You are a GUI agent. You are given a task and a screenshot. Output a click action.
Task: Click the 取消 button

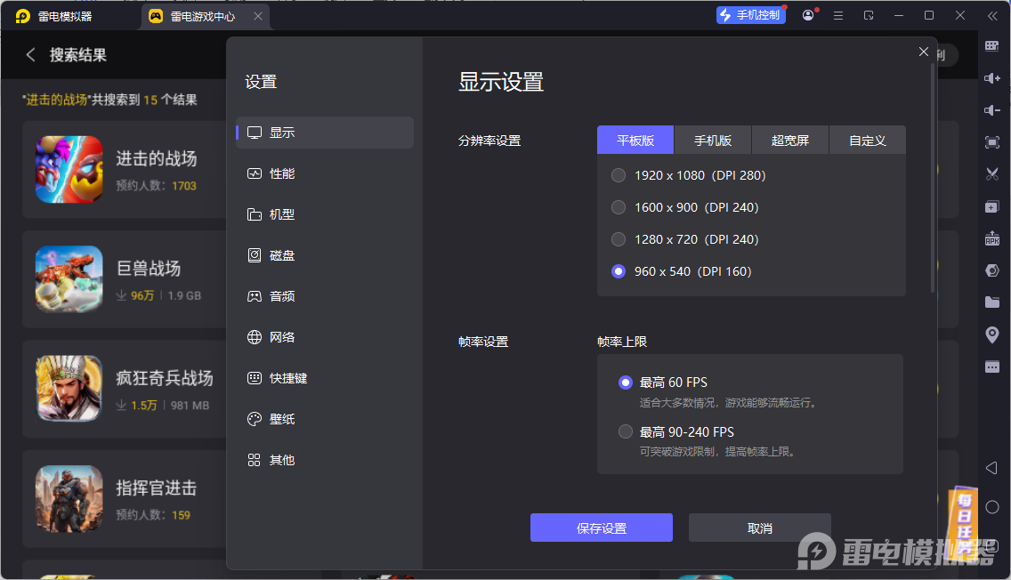(759, 528)
